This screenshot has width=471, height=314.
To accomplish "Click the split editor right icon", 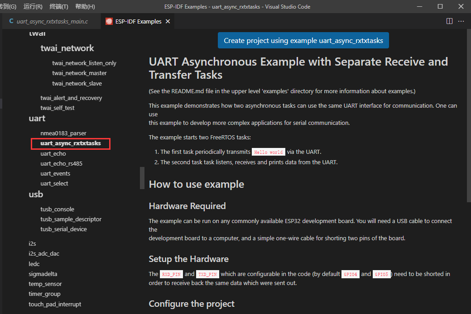I will click(x=449, y=21).
